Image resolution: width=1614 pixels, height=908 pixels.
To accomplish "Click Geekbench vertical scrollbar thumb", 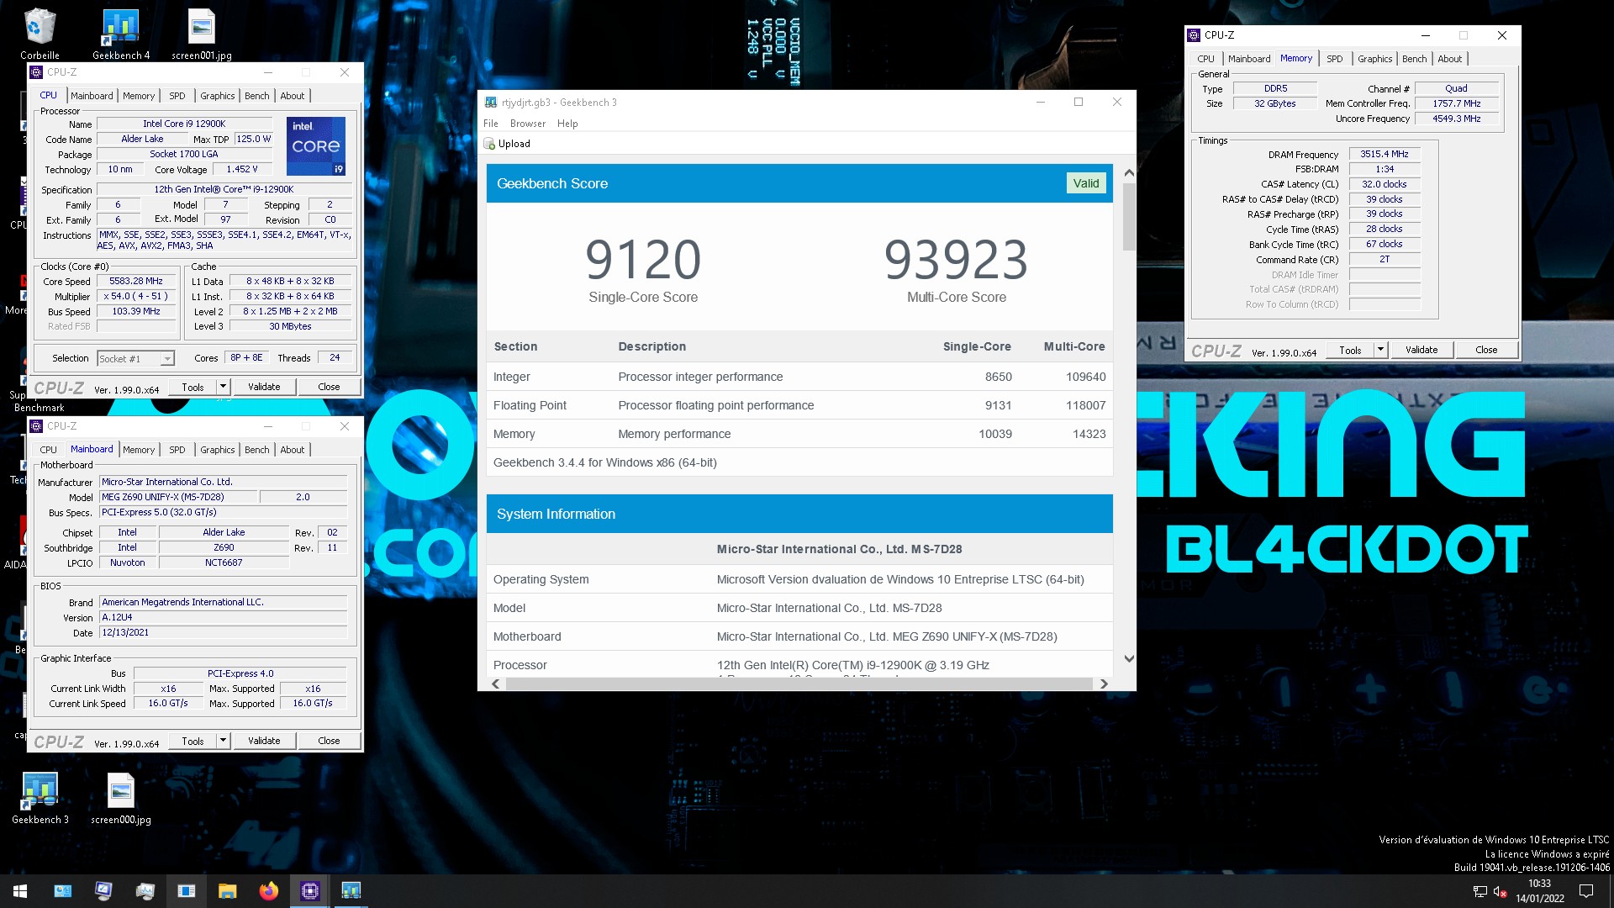I will click(x=1129, y=217).
